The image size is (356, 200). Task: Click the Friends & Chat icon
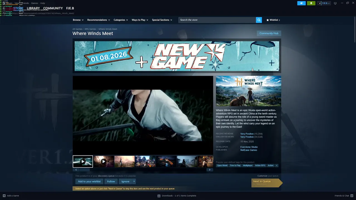[x=352, y=196]
